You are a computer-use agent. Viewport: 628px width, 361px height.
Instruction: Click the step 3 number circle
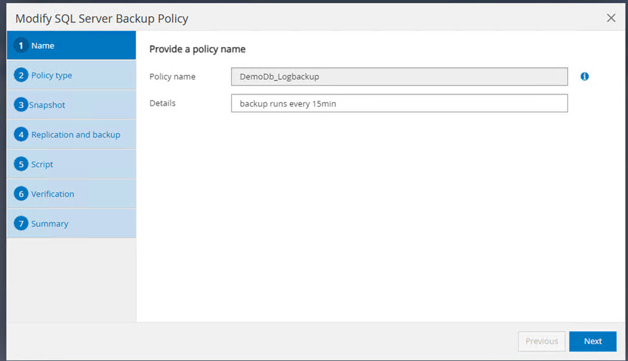coord(21,105)
